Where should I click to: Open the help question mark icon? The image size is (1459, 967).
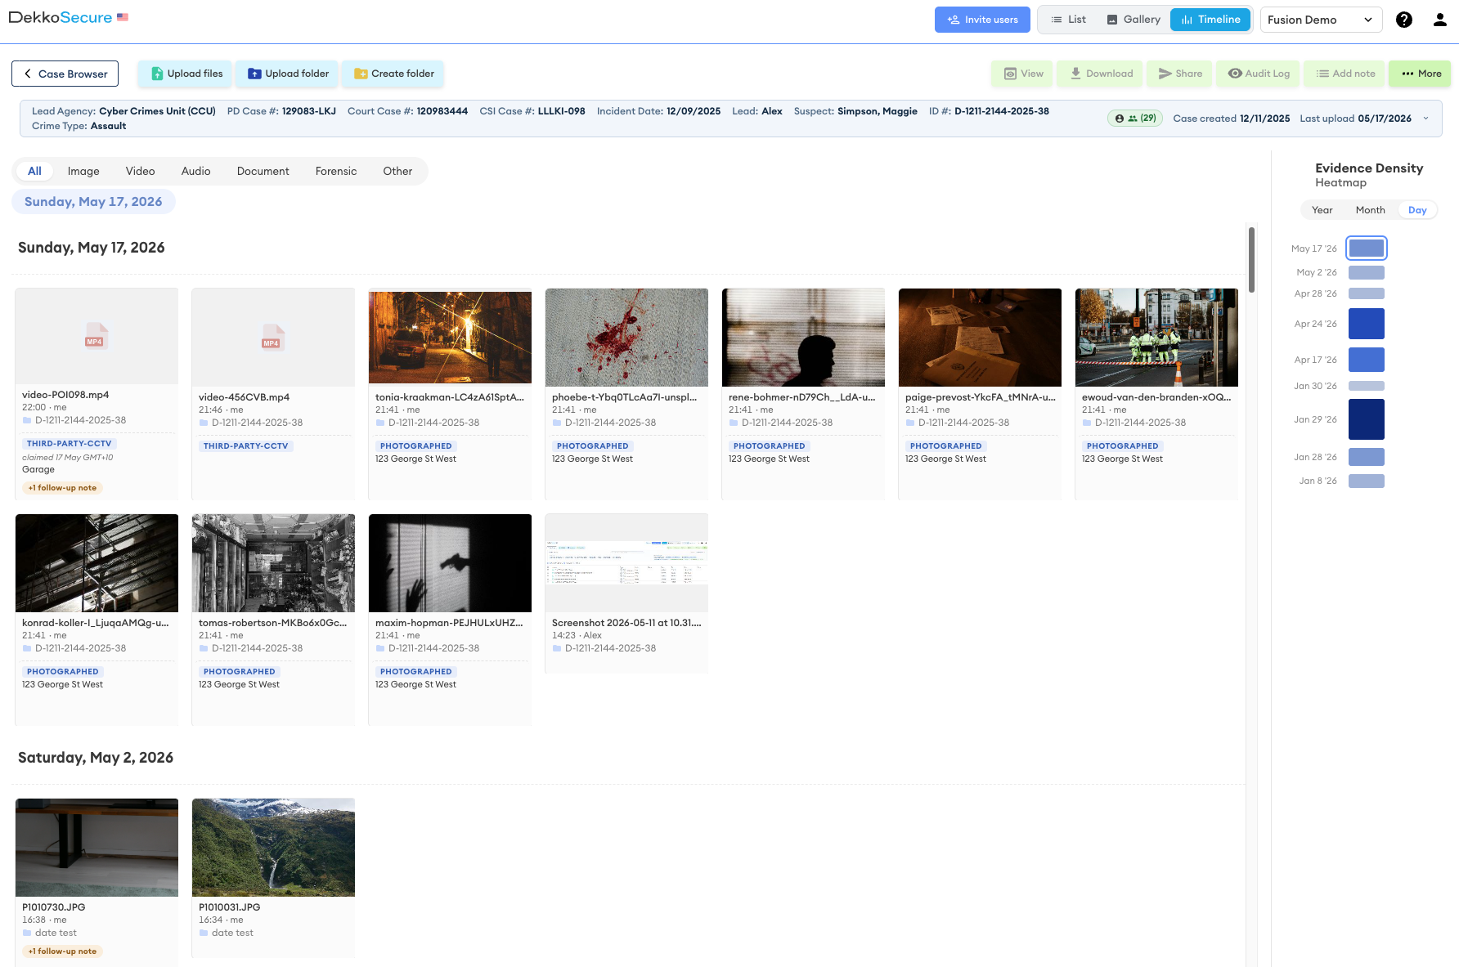1404,20
